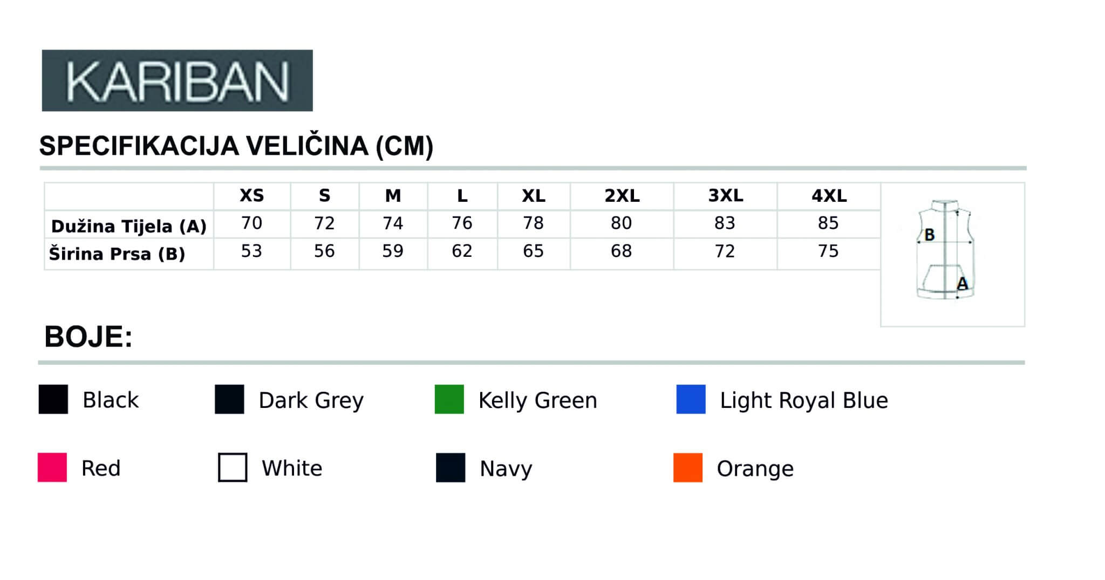This screenshot has height=580, width=1105.
Task: Click the vest measurement diagram
Action: tap(946, 250)
